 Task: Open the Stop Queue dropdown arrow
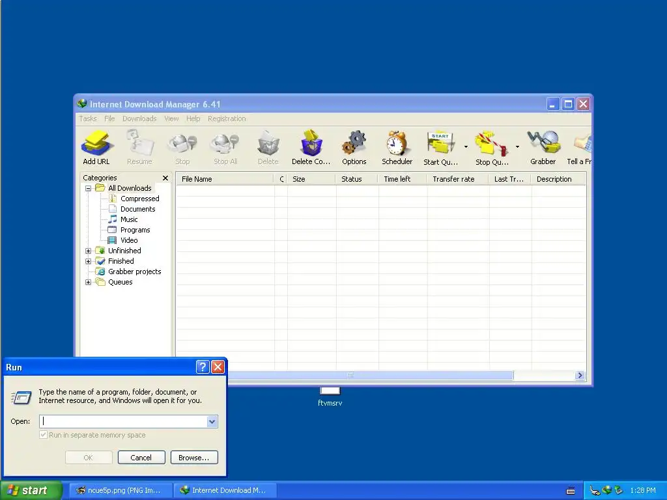[517, 146]
